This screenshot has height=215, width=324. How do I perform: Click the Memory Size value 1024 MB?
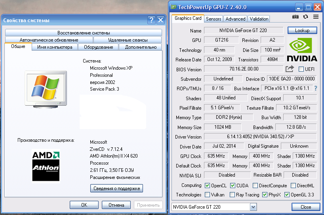pyautogui.click(x=223, y=127)
